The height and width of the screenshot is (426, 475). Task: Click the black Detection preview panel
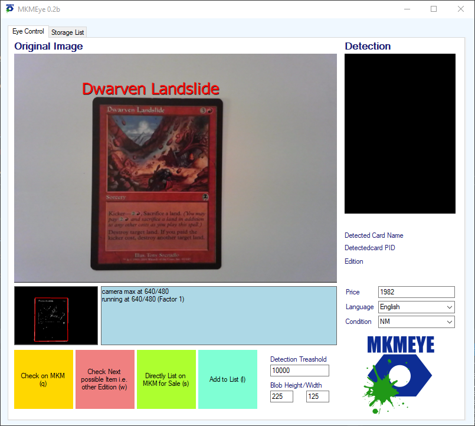(x=400, y=133)
